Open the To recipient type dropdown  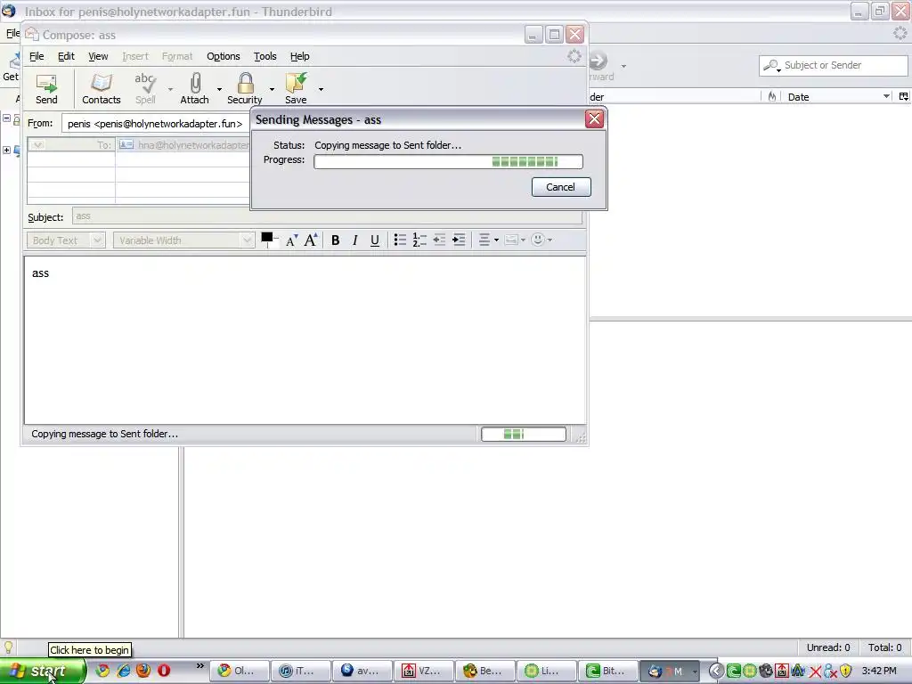(71, 145)
